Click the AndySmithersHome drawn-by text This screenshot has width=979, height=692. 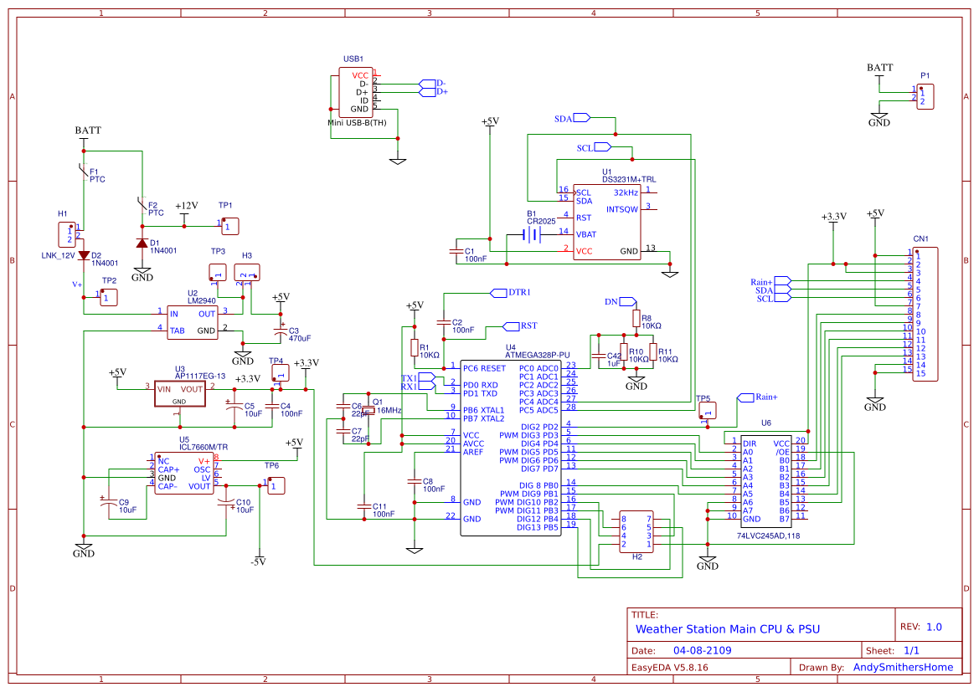pyautogui.click(x=903, y=667)
